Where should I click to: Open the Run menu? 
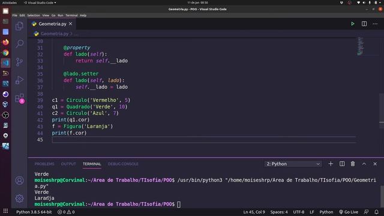[60, 16]
